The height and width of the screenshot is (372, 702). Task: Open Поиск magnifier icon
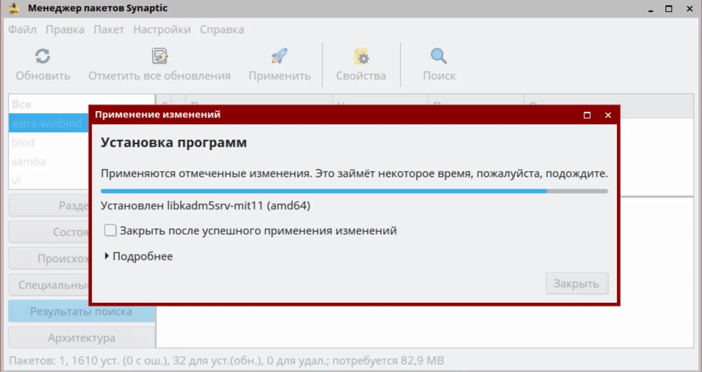pyautogui.click(x=439, y=56)
